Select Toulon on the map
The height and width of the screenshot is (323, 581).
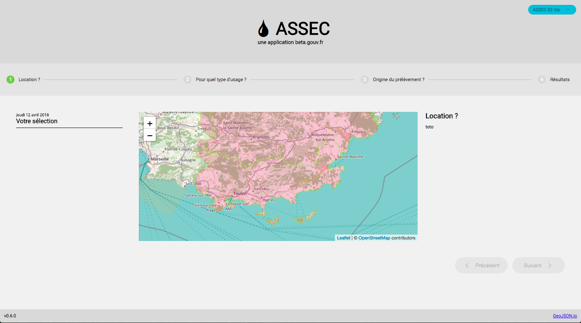coord(240,194)
